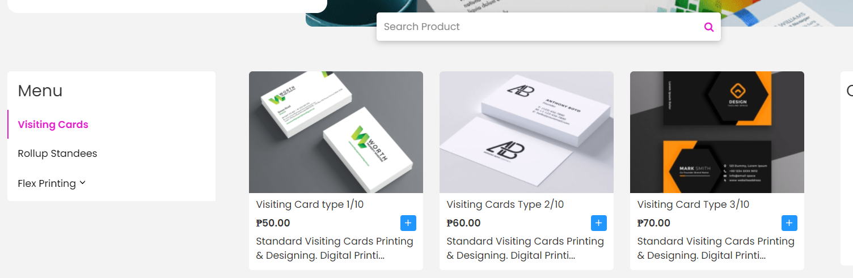Add Visiting Card type 1/10 with plus
853x278 pixels.
[408, 223]
